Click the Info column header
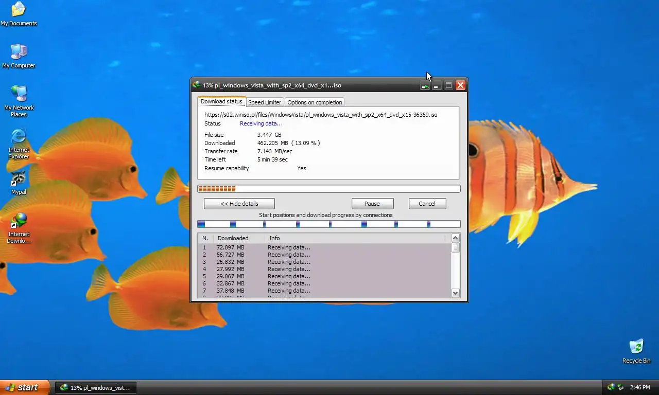Image resolution: width=659 pixels, height=395 pixels. click(x=355, y=238)
